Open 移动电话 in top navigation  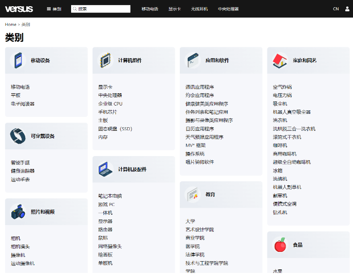point(150,9)
